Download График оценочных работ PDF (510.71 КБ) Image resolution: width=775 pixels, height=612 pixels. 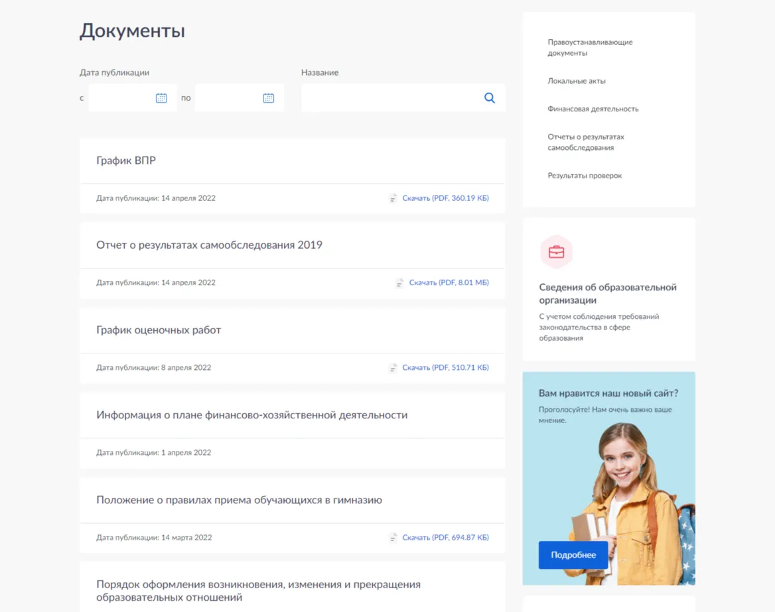(x=445, y=367)
